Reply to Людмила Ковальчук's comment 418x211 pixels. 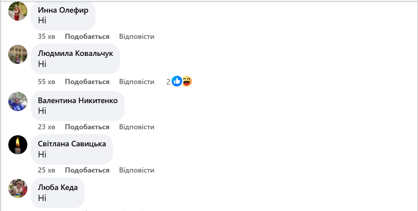[137, 82]
